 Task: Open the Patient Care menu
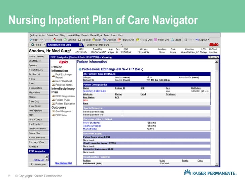pyautogui.click(x=52, y=35)
